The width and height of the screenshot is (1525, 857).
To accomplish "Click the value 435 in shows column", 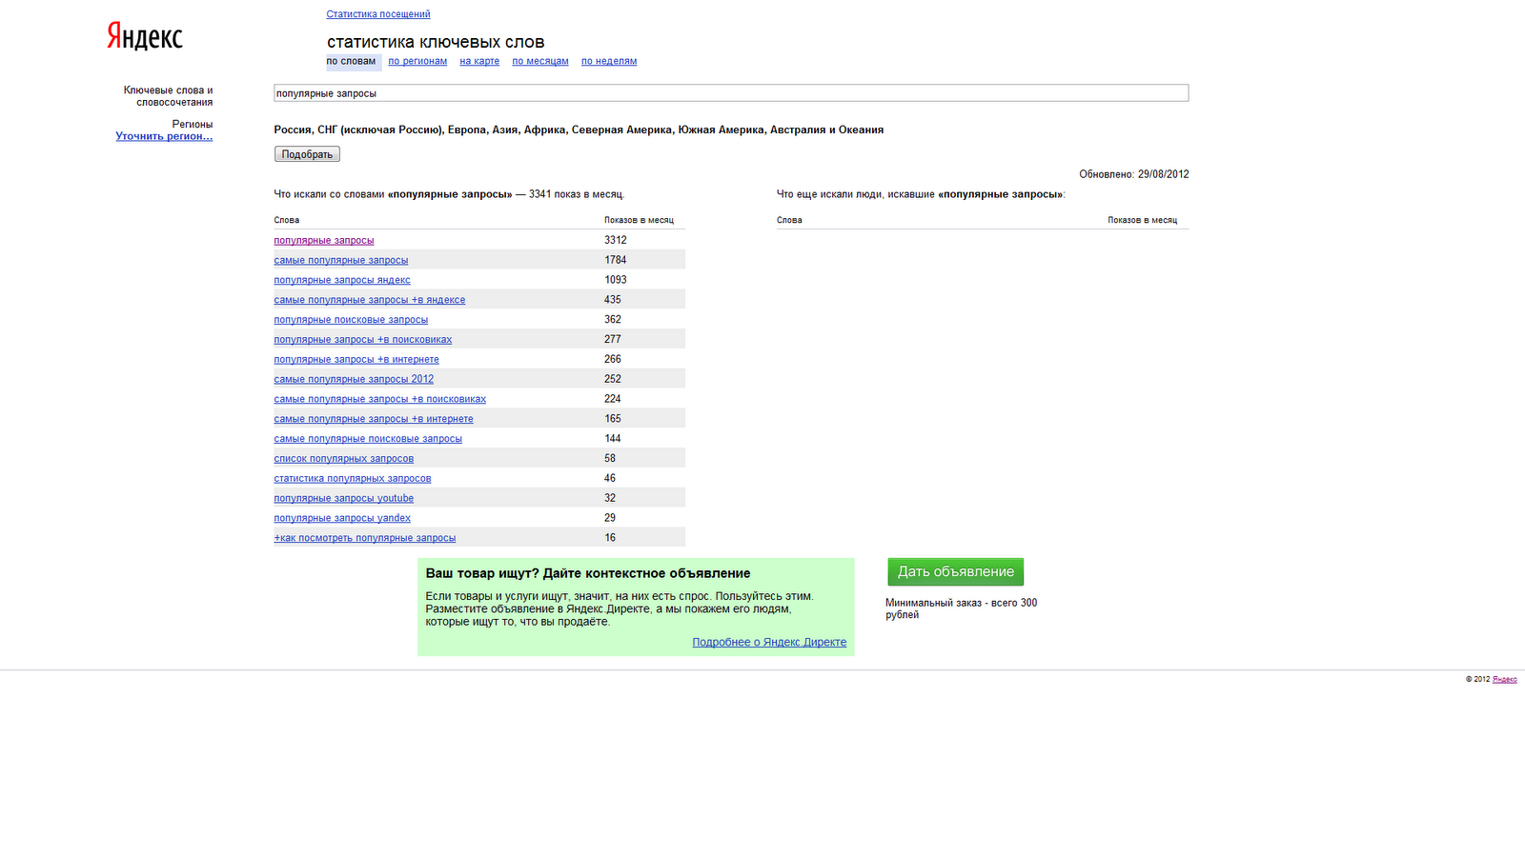I will coord(613,300).
